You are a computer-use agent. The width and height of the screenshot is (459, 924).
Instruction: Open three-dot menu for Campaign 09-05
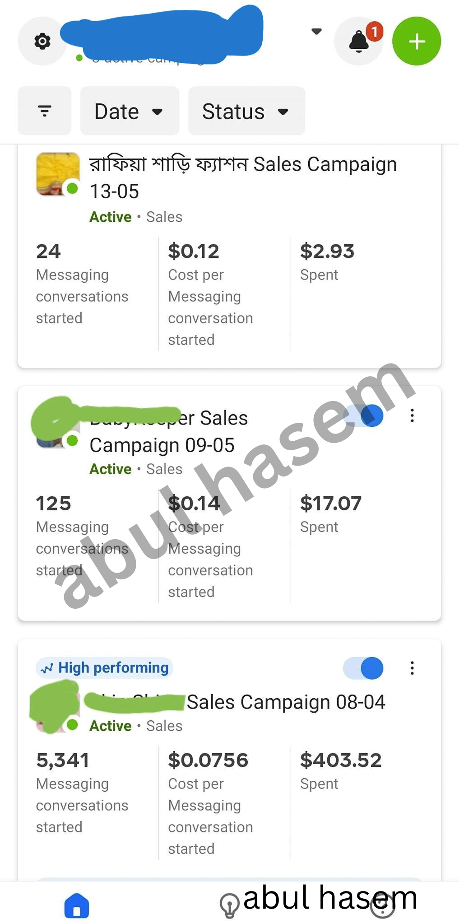click(x=412, y=415)
